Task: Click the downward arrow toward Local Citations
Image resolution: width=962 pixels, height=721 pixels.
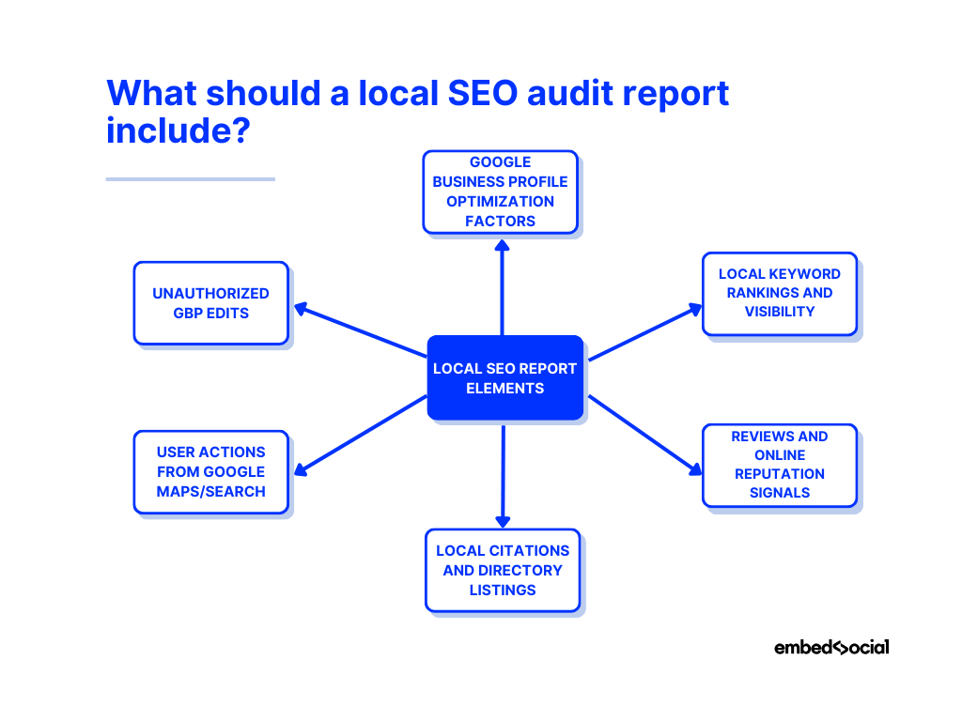Action: point(503,476)
